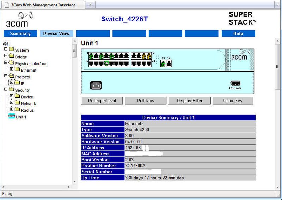
Task: Click the Switch_4226T page title
Action: coord(124,19)
